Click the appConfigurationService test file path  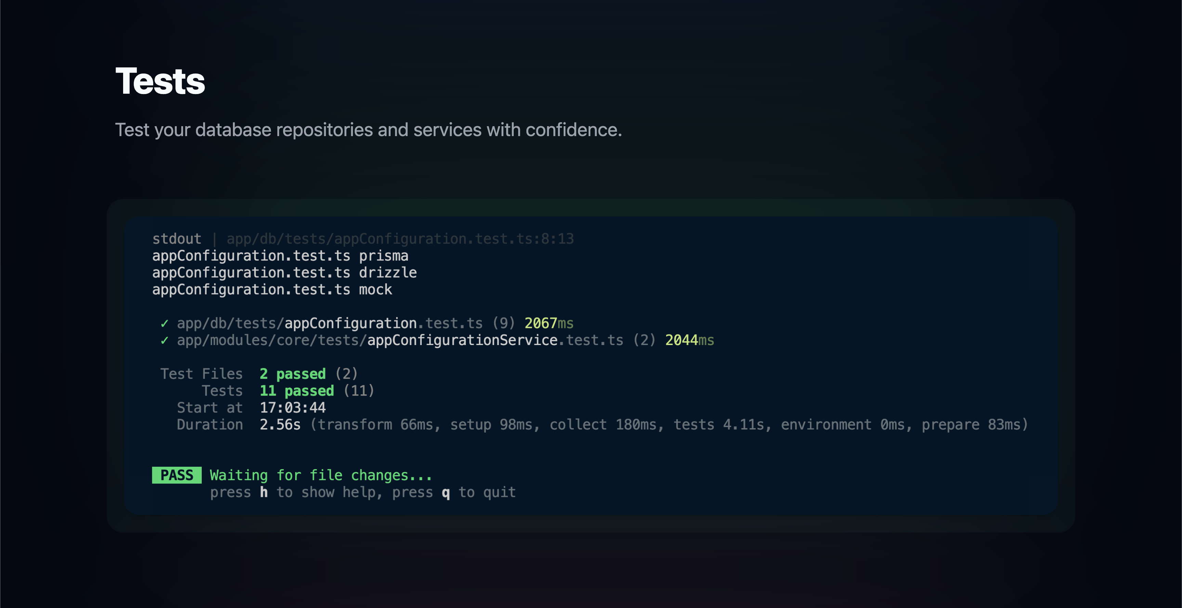400,340
